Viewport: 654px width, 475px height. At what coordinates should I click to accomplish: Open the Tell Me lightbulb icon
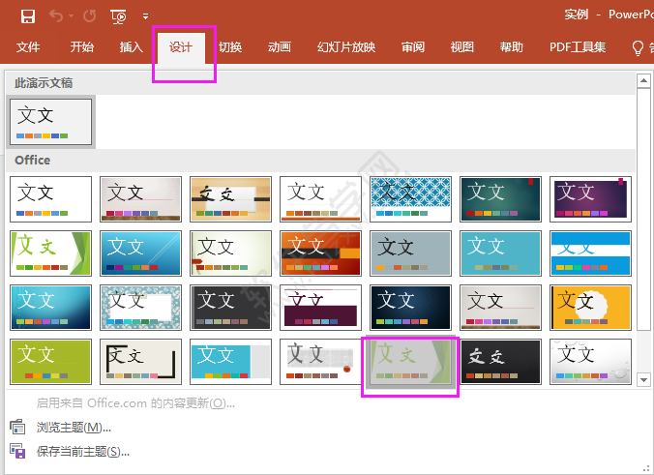638,48
